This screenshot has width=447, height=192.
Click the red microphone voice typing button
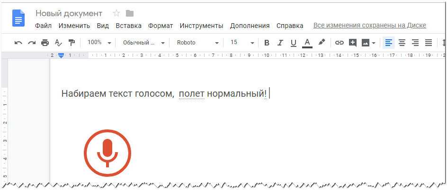107,153
